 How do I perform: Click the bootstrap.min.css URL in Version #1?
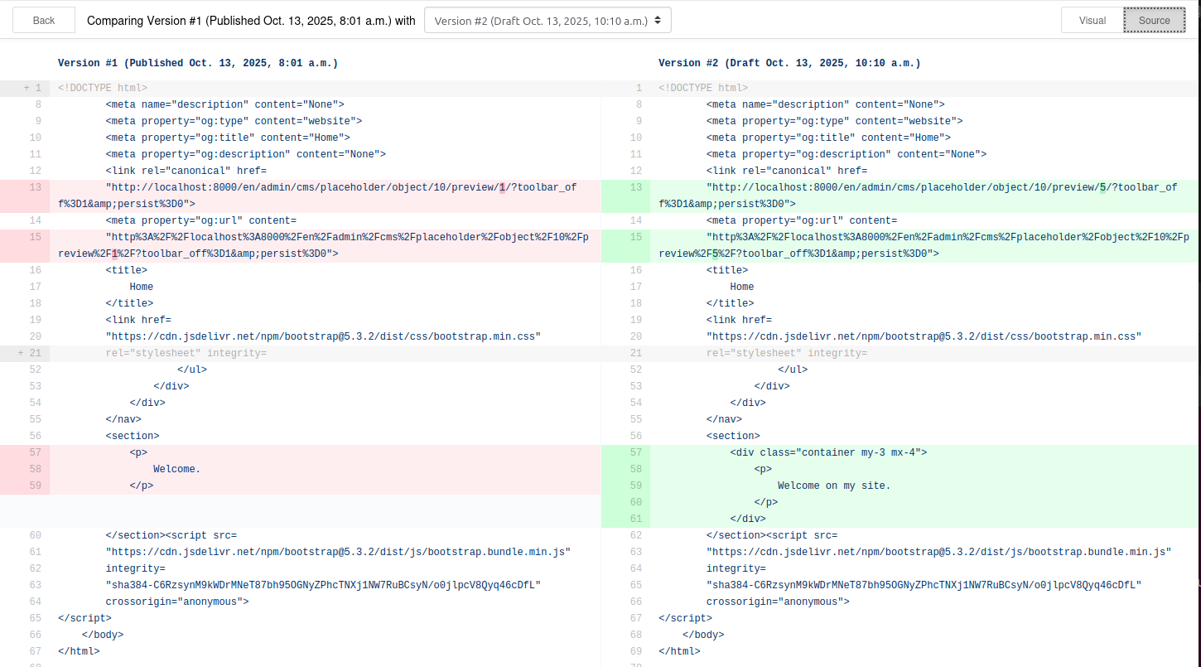pyautogui.click(x=323, y=336)
